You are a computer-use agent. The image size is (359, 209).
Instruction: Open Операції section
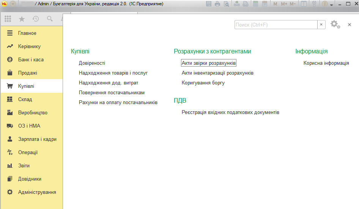click(32, 152)
